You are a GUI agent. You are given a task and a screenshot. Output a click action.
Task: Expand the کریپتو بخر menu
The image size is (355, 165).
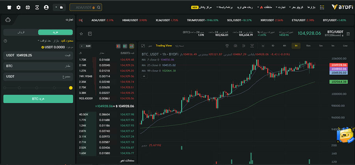point(296,7)
